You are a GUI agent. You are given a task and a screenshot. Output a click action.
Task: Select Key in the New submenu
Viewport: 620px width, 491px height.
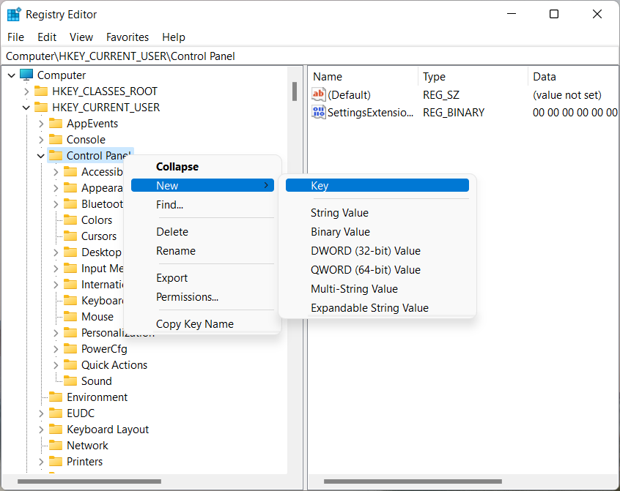(377, 186)
